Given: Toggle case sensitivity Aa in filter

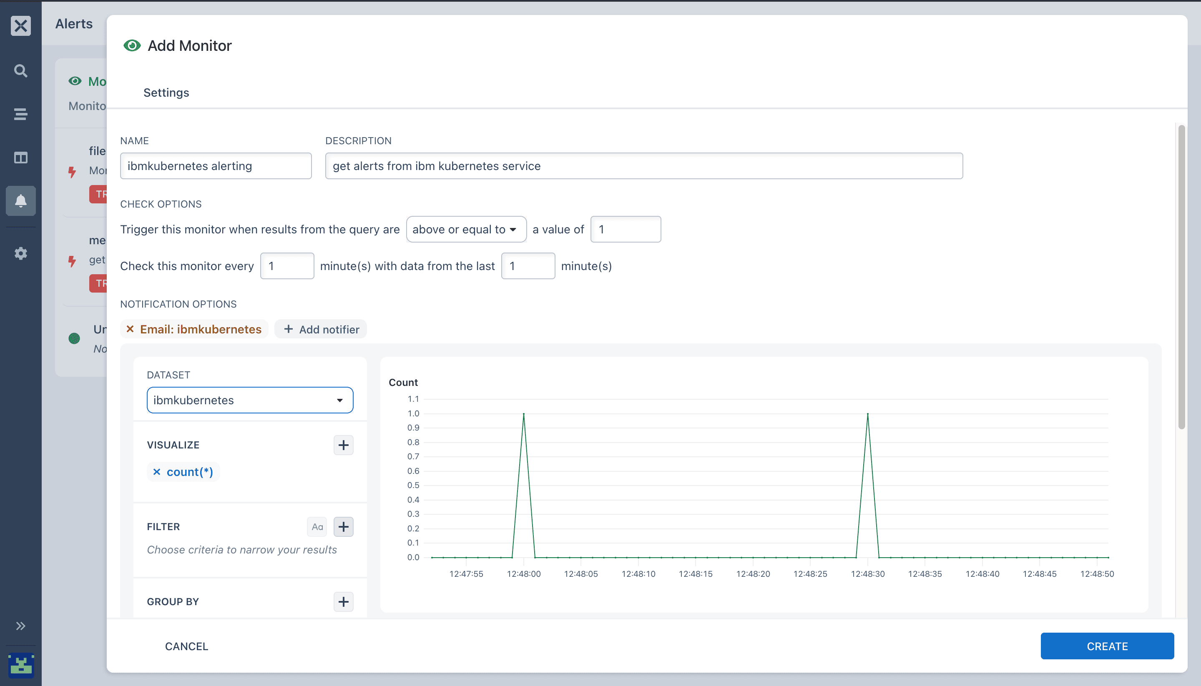Looking at the screenshot, I should [x=317, y=526].
